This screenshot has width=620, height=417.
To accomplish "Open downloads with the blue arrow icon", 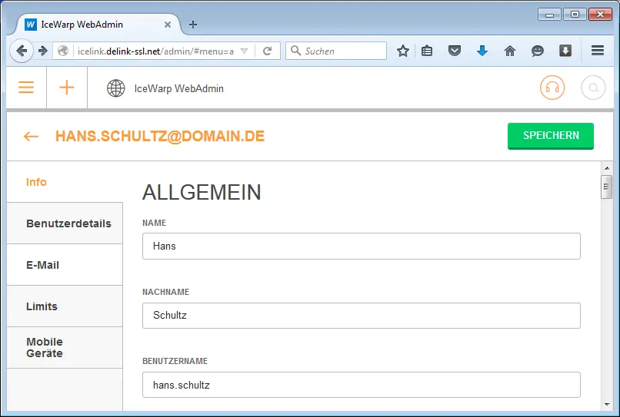I will click(482, 51).
